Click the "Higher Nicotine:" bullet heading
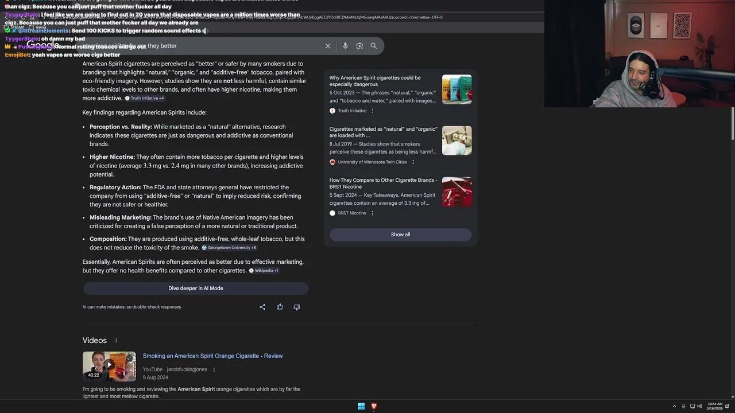Viewport: 735px width, 413px height. tap(112, 157)
